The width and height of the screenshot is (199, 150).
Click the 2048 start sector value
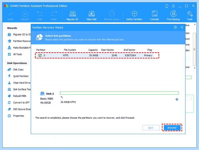114,55
